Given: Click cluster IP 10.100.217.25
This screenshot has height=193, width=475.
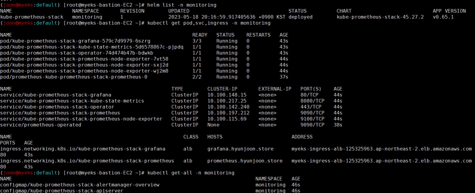Looking at the screenshot, I should [x=227, y=101].
